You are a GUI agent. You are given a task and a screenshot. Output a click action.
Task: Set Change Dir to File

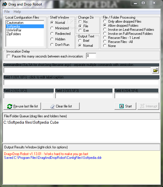(x=83, y=26)
